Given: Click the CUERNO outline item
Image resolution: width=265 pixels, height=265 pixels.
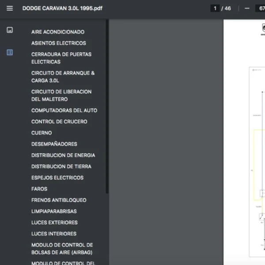Looking at the screenshot, I should coord(42,133).
